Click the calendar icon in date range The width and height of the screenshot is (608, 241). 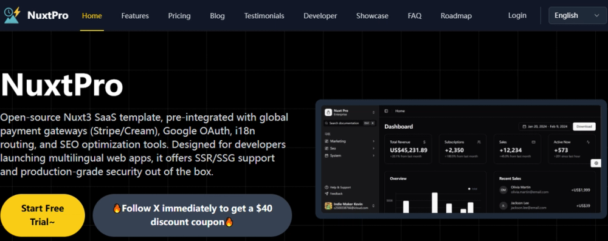[x=524, y=126]
